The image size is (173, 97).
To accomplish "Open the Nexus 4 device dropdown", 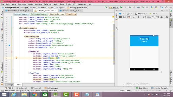I will click(141, 14).
